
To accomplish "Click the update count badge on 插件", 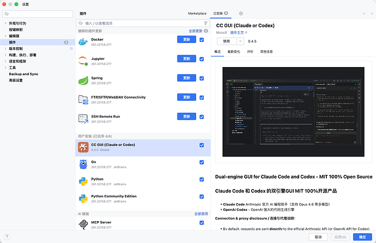I will click(66, 42).
